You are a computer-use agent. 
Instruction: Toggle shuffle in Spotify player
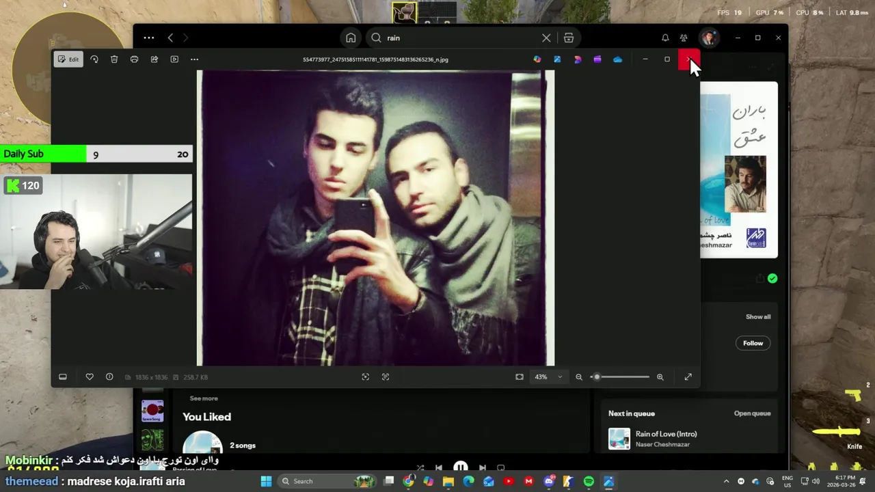420,468
